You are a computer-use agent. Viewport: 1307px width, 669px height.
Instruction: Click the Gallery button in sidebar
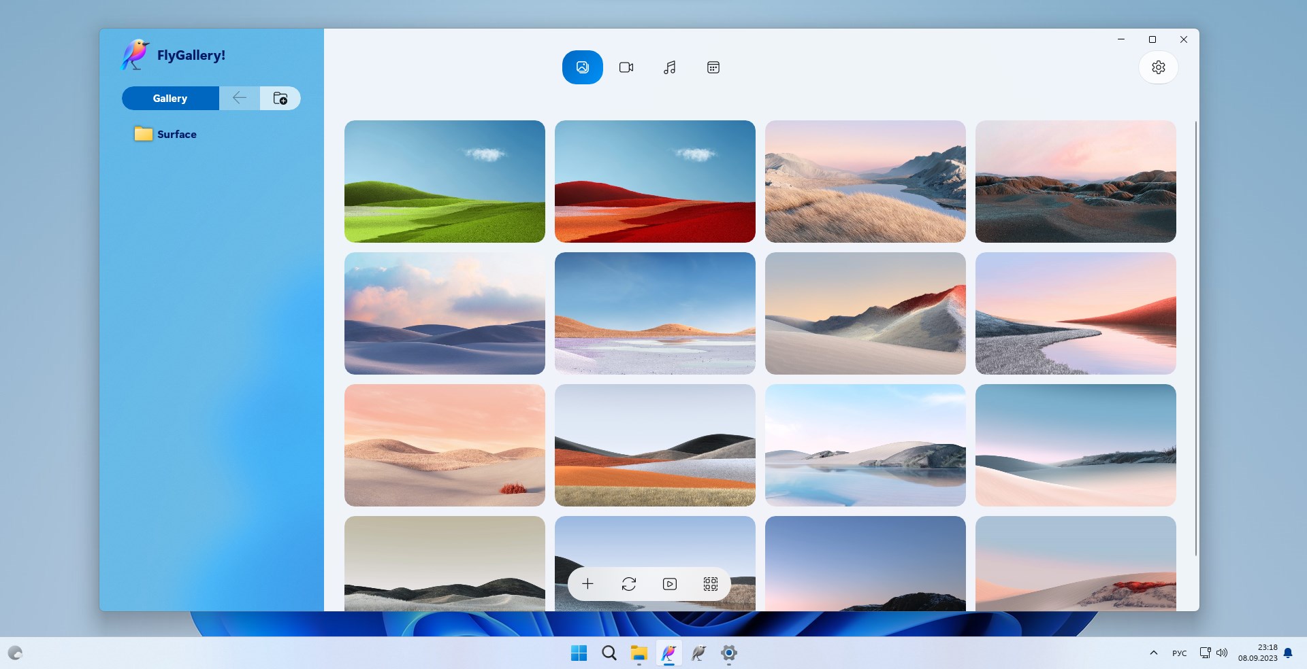pos(170,98)
